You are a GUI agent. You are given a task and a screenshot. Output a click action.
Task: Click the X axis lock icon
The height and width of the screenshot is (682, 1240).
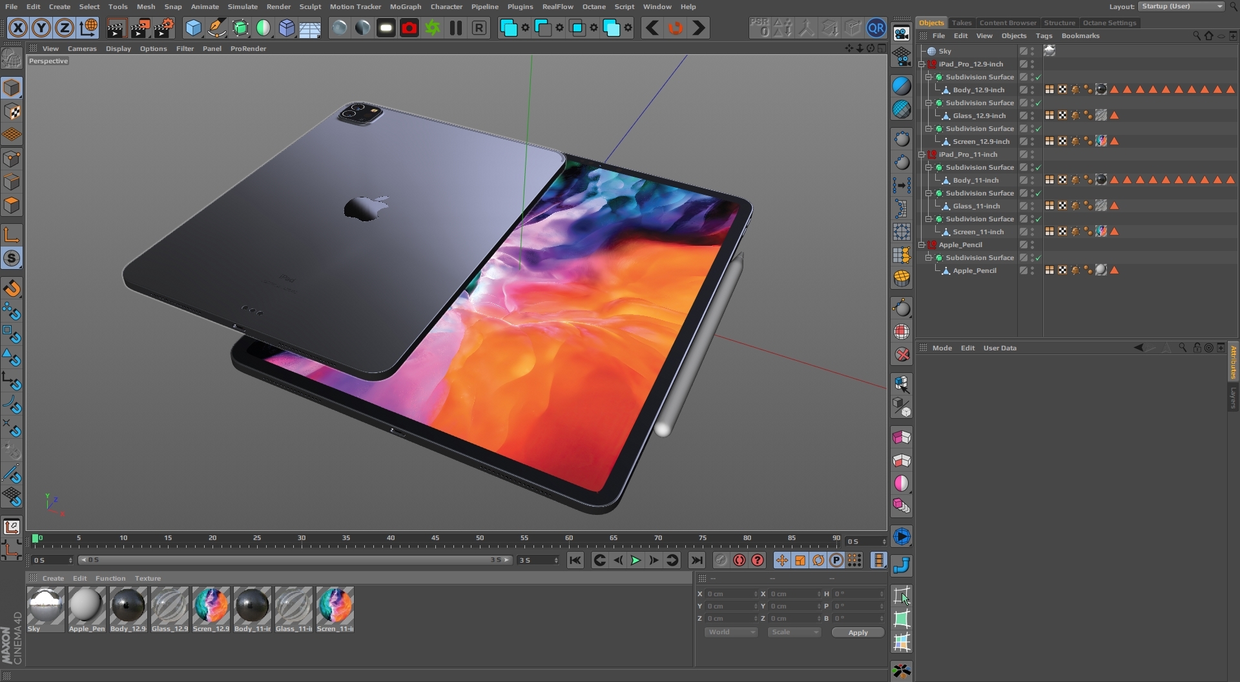point(18,28)
